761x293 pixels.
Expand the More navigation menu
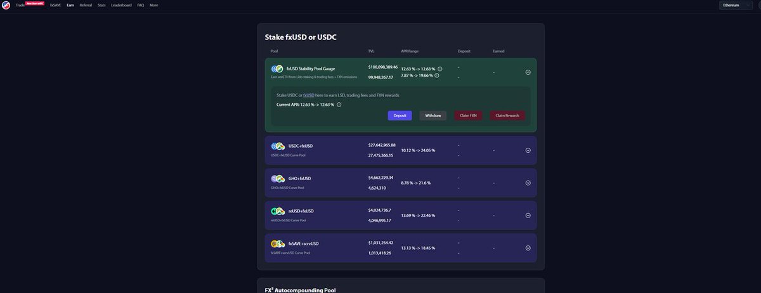[154, 5]
